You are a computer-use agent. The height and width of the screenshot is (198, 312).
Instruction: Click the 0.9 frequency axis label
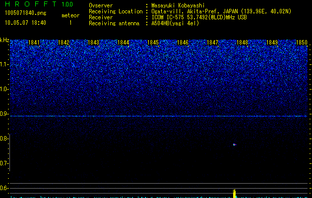tap(4, 114)
